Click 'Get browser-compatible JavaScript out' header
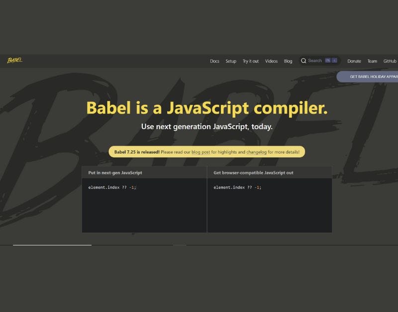This screenshot has width=398, height=312. 253,172
